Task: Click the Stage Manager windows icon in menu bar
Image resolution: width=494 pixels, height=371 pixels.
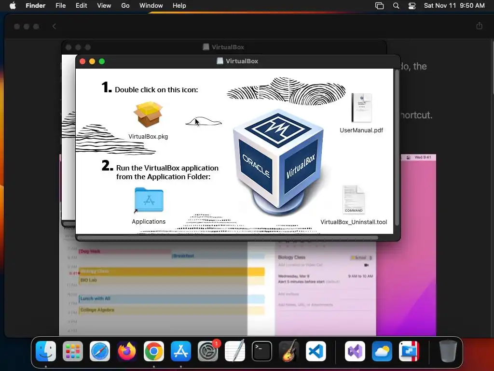Action: [379, 6]
